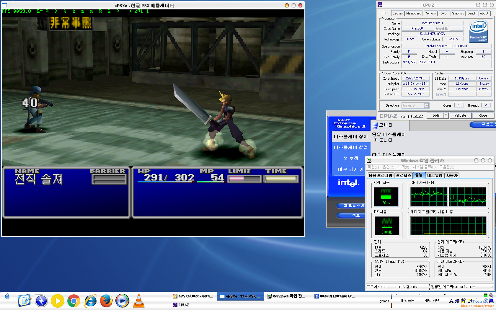496x310 pixels.
Task: Click the CPU-Z taskbar button
Action: pyautogui.click(x=193, y=305)
